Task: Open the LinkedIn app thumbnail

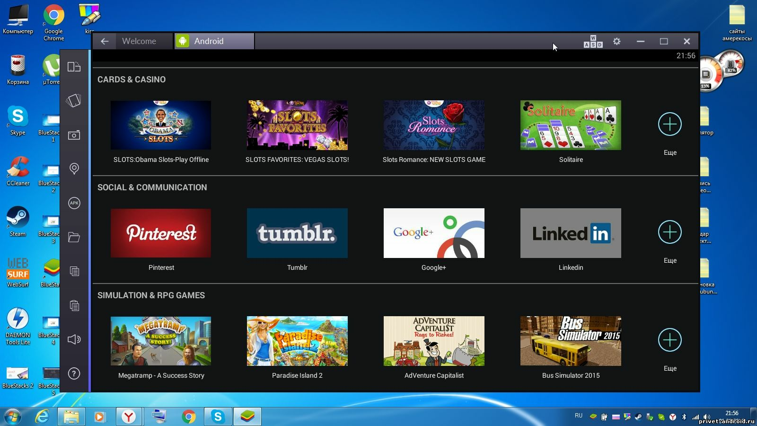Action: [x=571, y=233]
